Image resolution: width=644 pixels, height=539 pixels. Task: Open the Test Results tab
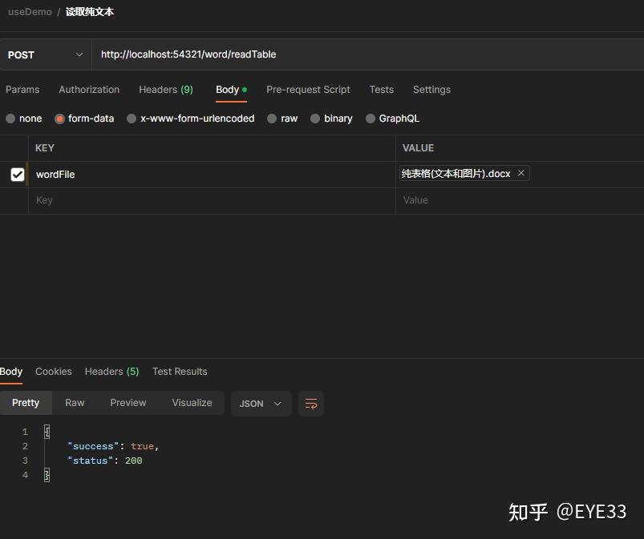tap(180, 371)
